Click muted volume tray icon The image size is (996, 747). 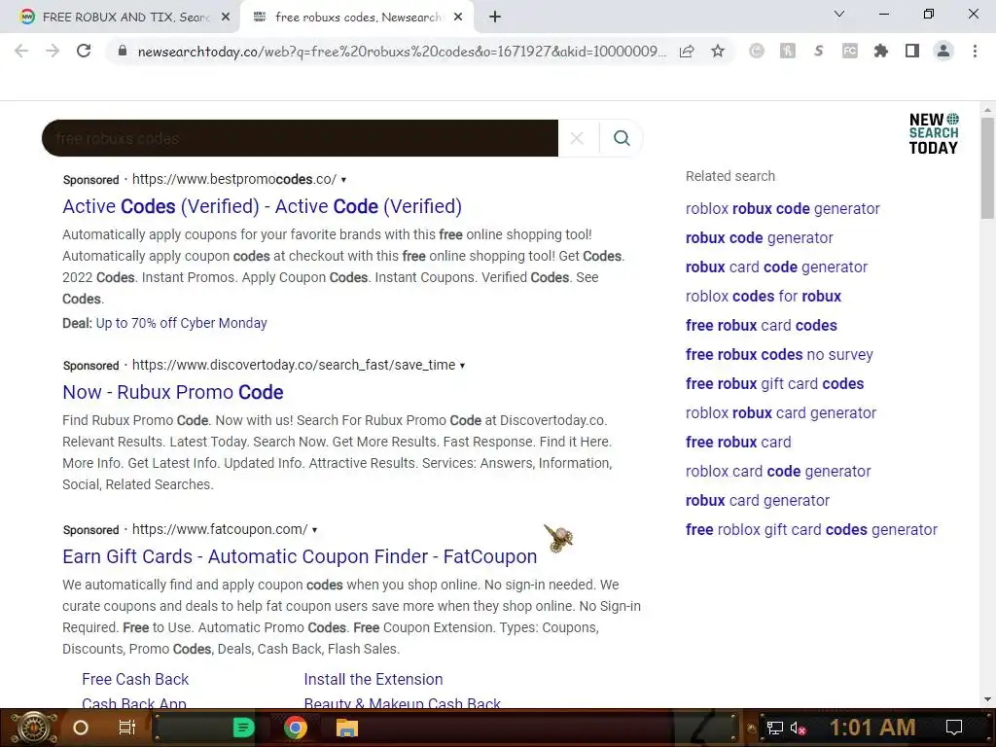point(798,728)
